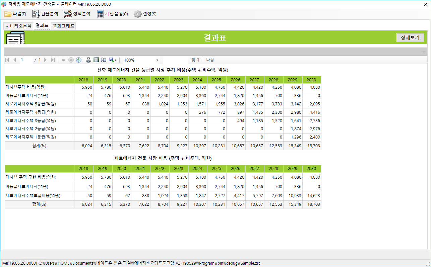Click the 상세보기 button
The height and width of the screenshot is (267, 431).
click(410, 37)
